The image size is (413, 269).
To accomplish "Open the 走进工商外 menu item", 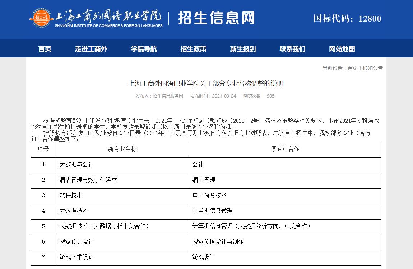I will pos(91,49).
